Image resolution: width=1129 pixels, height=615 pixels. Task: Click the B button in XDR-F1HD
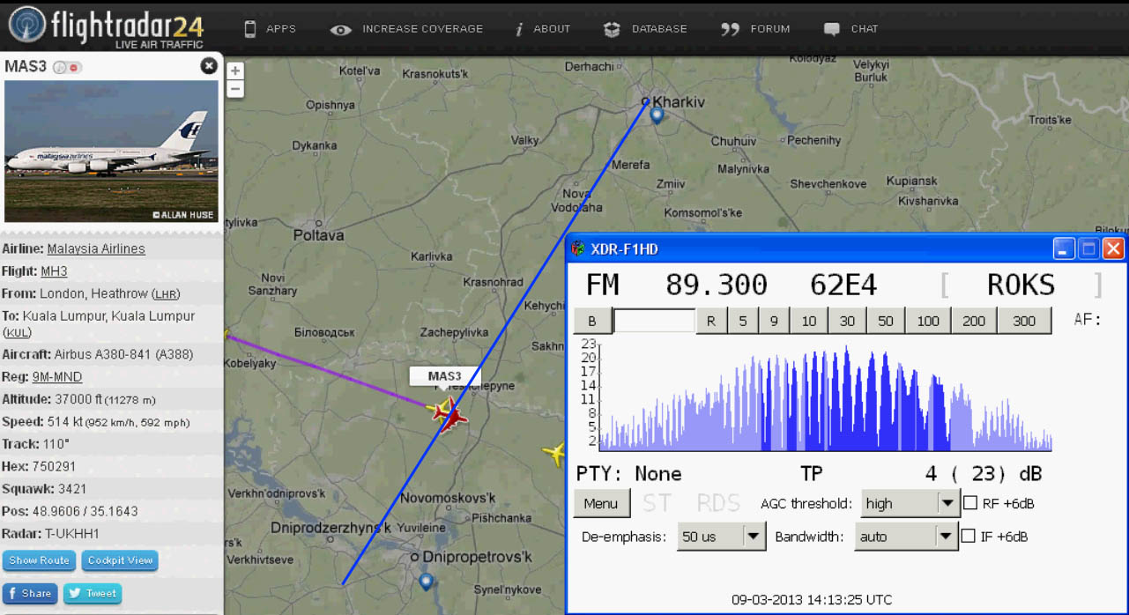[592, 322]
